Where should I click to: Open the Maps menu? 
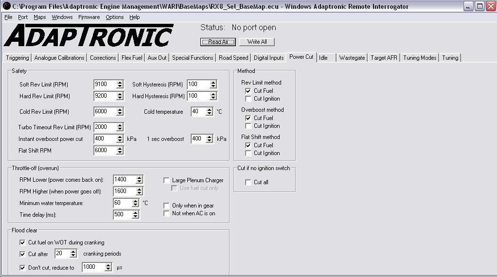[39, 17]
